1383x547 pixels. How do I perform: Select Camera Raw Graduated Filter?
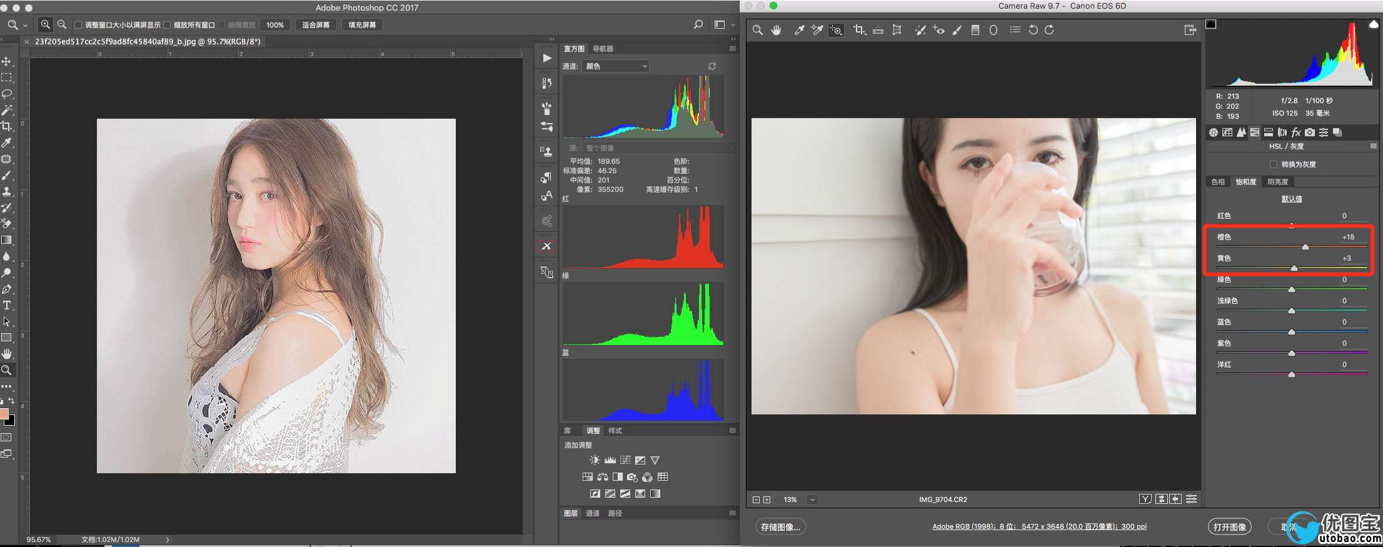(975, 30)
